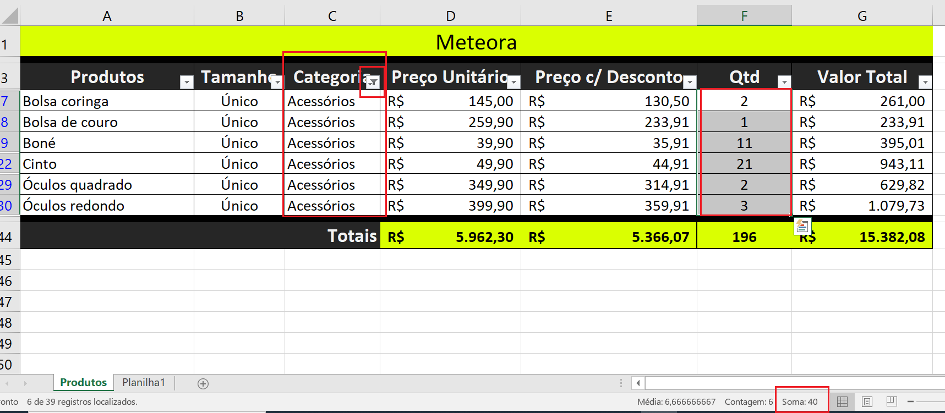Click discounted price cell 44,91
Image resolution: width=945 pixels, height=413 pixels.
[609, 164]
